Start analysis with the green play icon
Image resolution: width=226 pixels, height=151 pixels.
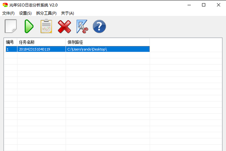click(x=29, y=26)
